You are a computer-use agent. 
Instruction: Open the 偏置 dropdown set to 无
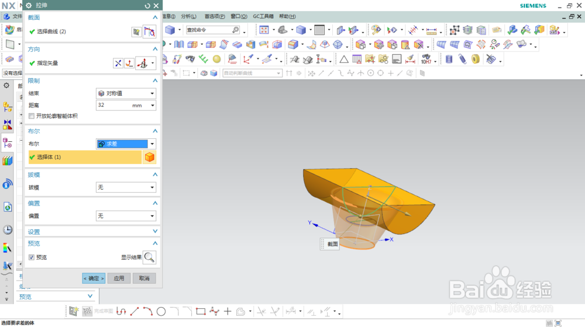pyautogui.click(x=126, y=216)
